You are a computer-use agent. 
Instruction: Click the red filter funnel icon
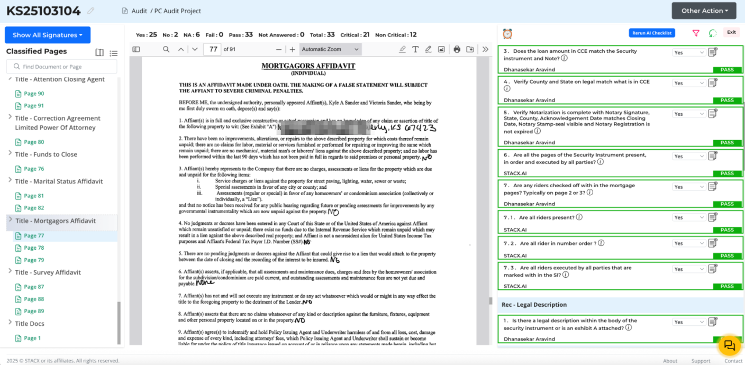click(x=696, y=33)
